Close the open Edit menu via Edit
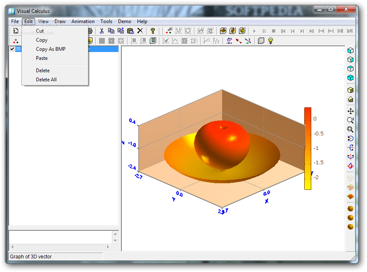 pos(28,21)
